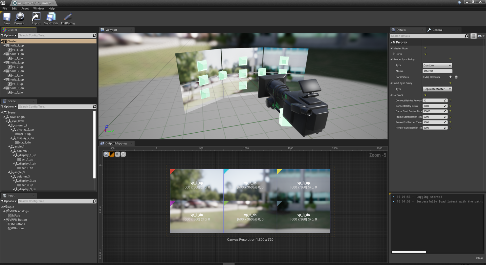Toggle the grey square button in Output Mapping
Viewport: 486px width, 265px height.
(x=117, y=154)
